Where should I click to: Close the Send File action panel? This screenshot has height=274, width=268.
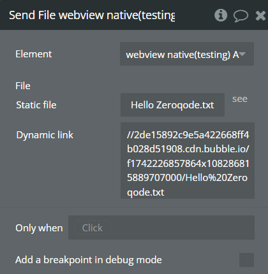pos(261,15)
